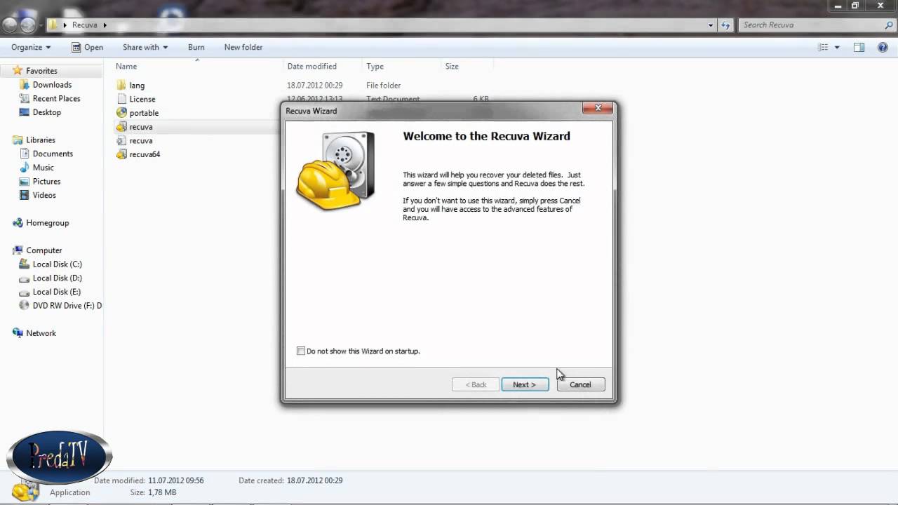Screen dimensions: 898x505
Task: Open Libraries in navigation pane
Action: (41, 140)
